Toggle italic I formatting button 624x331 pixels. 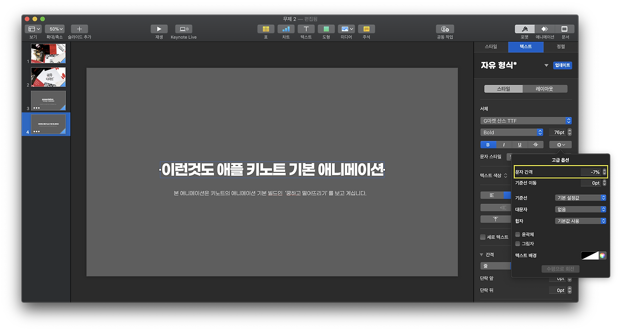(x=504, y=145)
